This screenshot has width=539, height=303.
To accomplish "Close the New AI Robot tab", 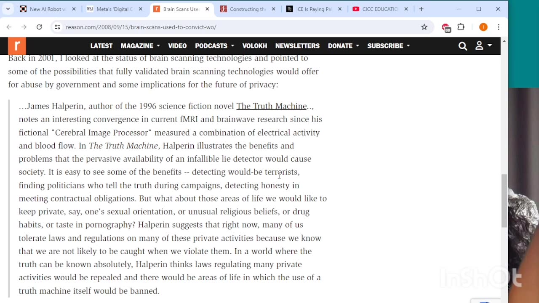I will [x=74, y=9].
